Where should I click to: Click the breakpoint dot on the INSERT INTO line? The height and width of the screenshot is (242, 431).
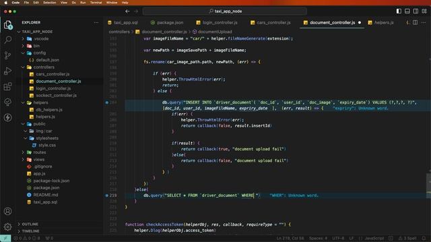click(x=107, y=102)
